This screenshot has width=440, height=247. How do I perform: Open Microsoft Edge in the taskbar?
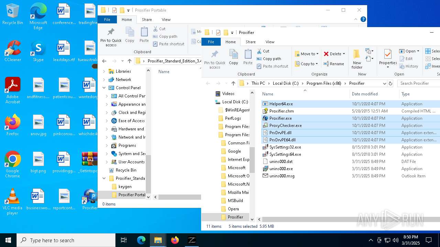141,240
